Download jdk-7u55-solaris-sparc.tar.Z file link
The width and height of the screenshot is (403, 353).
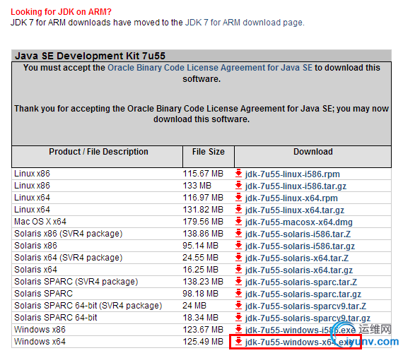[301, 282]
